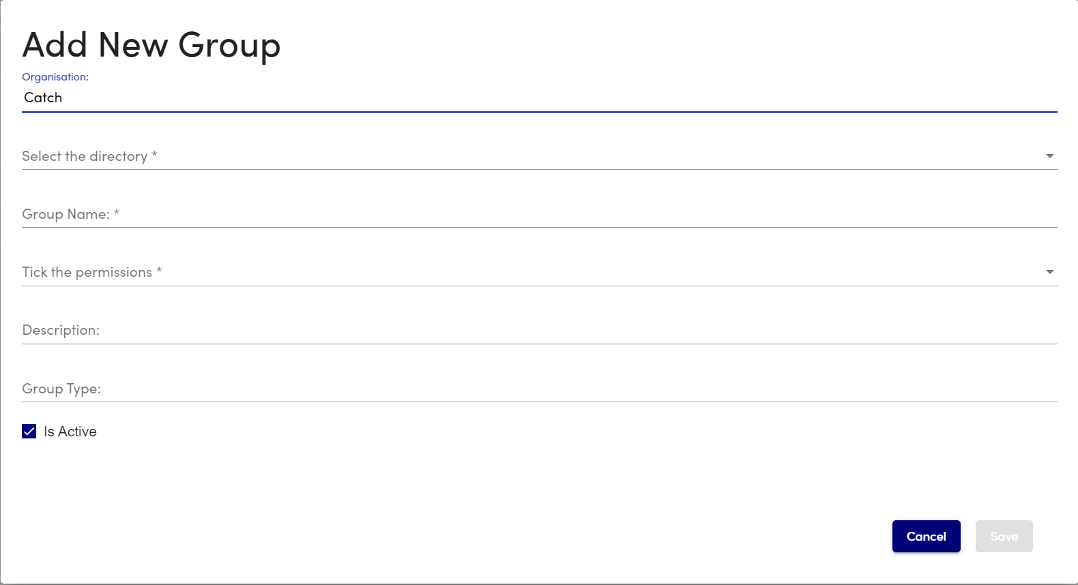Select the Group Type text field
Screen dimensions: 1078x585
[x=539, y=389]
